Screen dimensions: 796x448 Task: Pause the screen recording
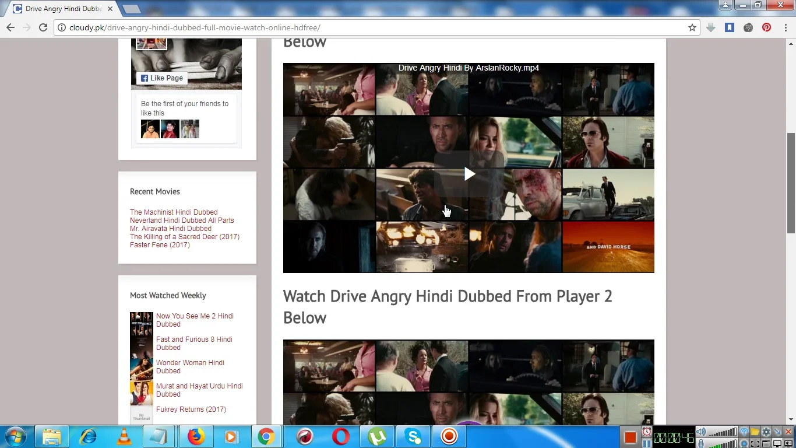(x=647, y=444)
